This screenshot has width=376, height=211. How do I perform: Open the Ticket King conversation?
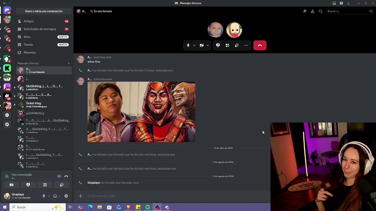[x=44, y=105]
